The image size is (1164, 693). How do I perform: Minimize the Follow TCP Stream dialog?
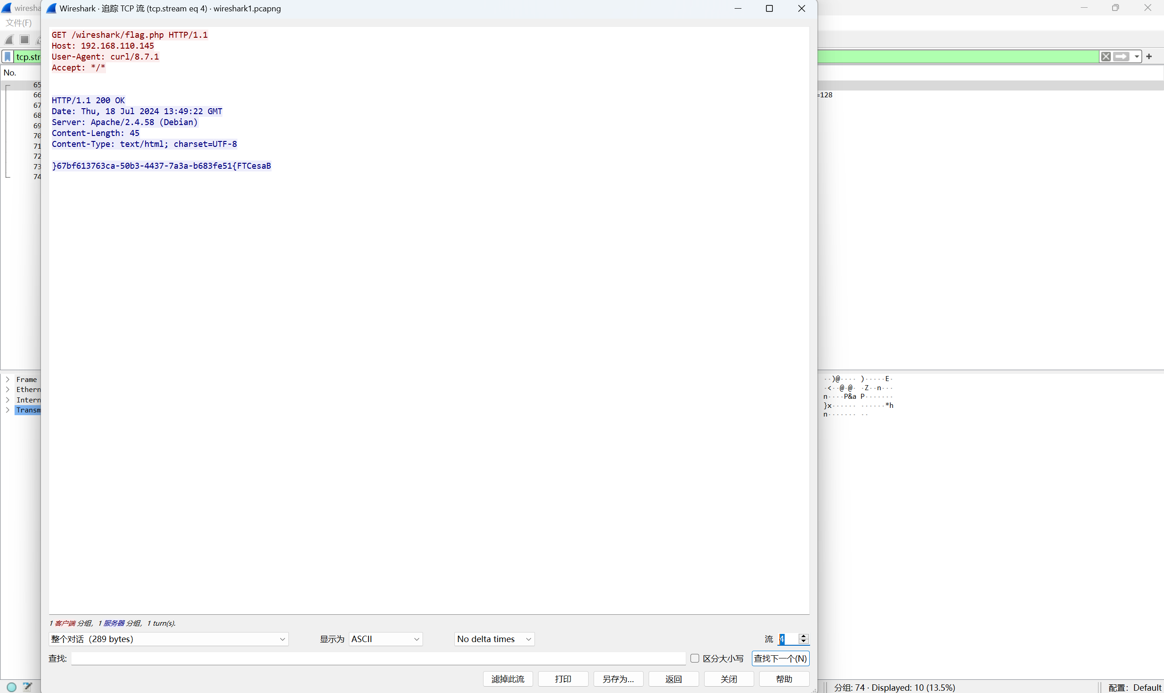point(737,8)
